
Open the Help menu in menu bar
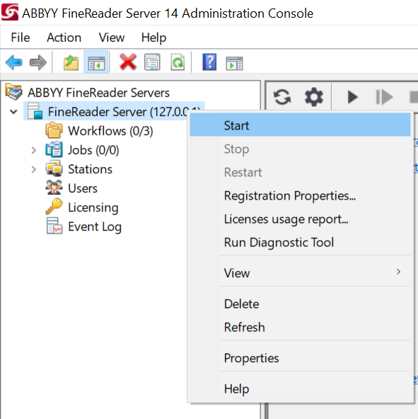point(154,38)
